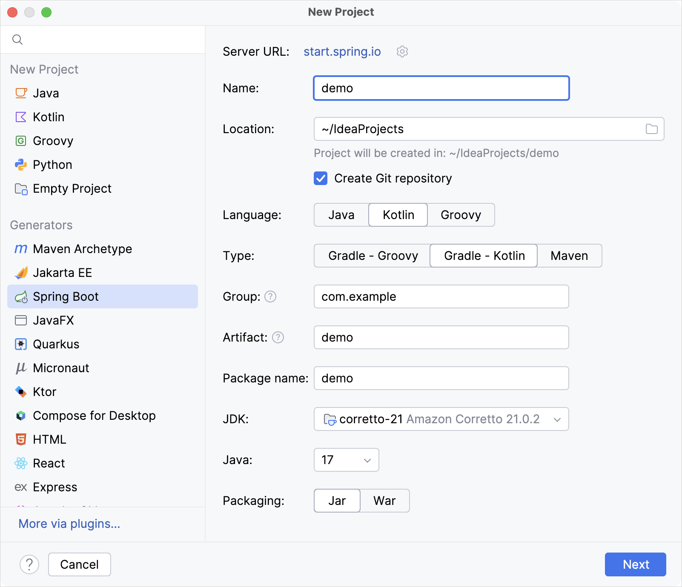Select Kotlin project type
This screenshot has width=682, height=587.
[x=103, y=117]
